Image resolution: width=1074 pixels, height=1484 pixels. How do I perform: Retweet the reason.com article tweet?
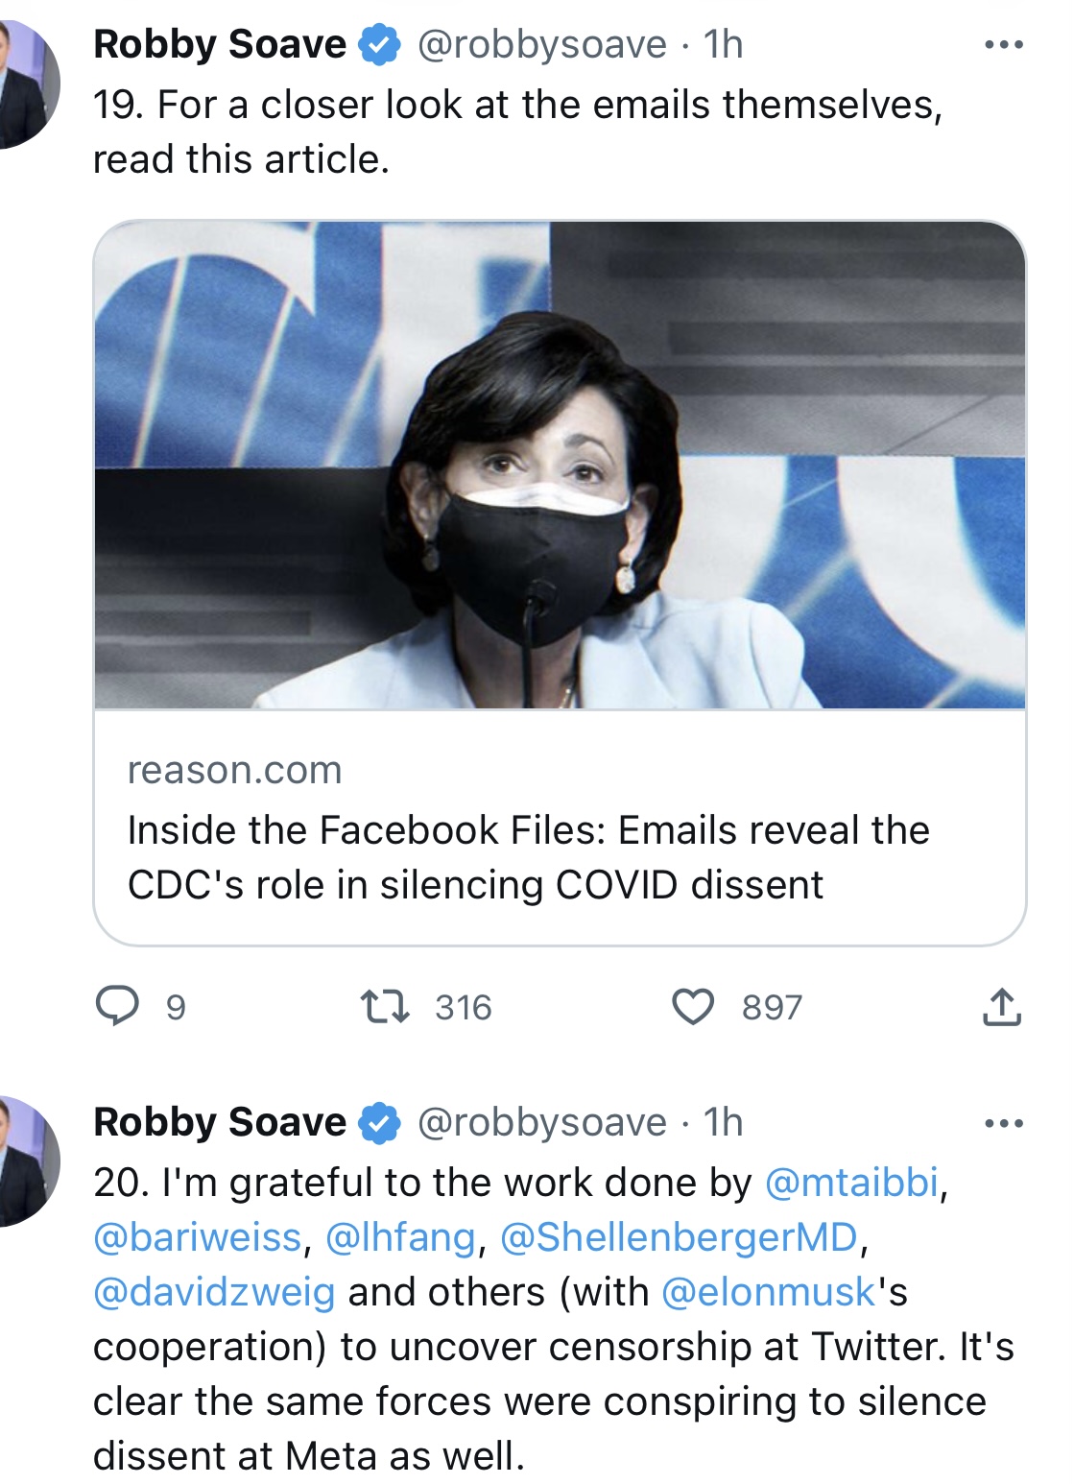[x=385, y=1007]
